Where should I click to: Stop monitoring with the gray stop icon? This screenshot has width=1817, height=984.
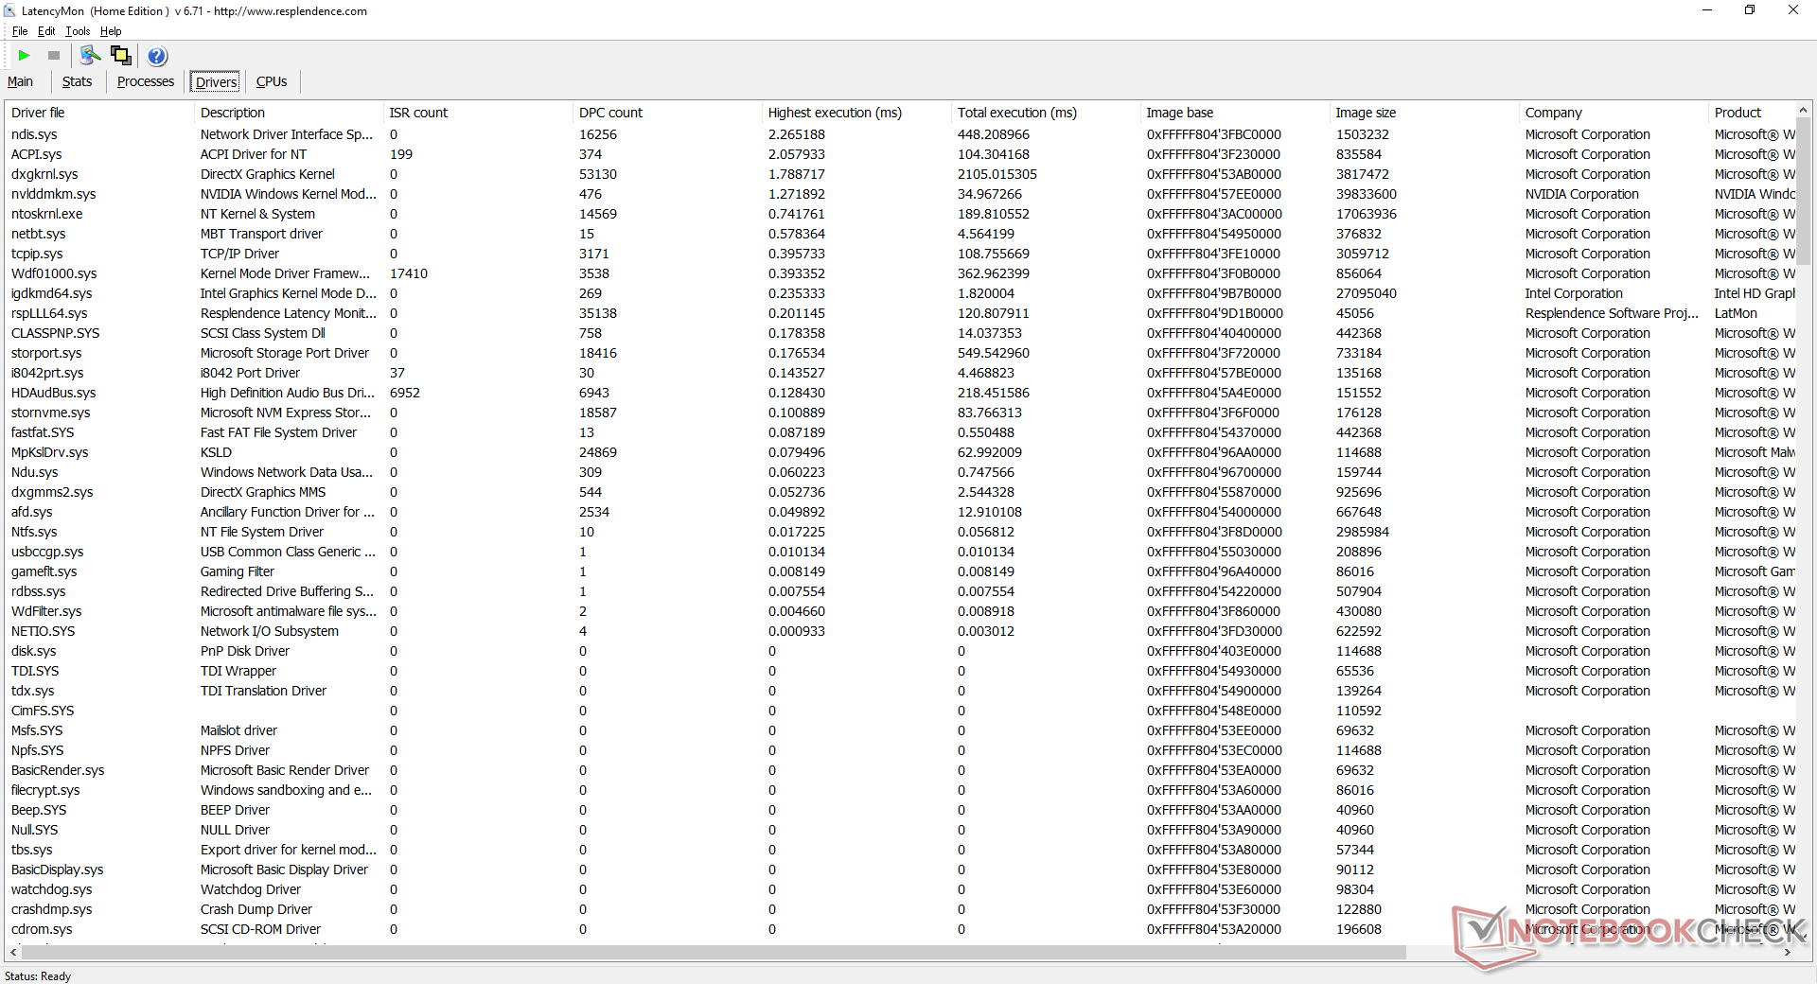54,56
